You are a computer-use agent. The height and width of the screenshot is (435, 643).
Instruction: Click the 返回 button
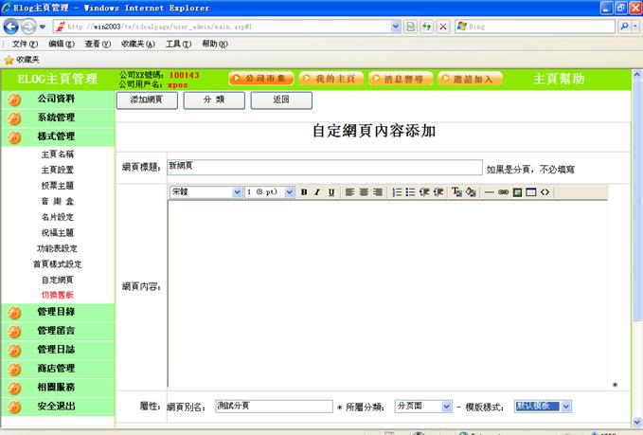click(x=280, y=100)
